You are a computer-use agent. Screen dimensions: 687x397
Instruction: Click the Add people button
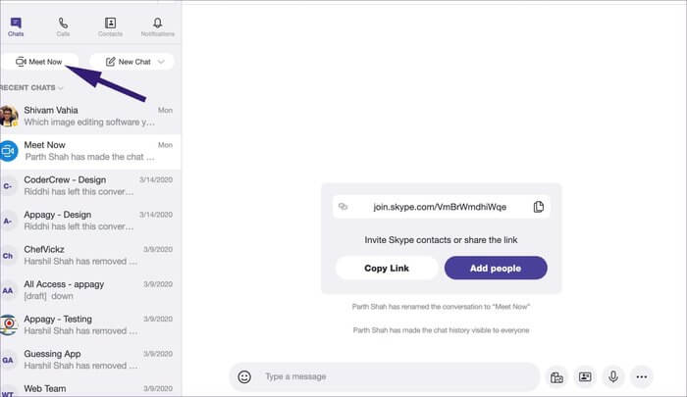tap(496, 268)
